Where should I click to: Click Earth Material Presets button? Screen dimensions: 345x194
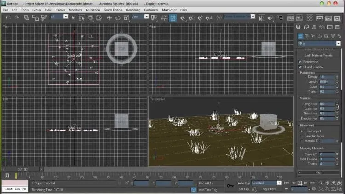click(x=318, y=55)
